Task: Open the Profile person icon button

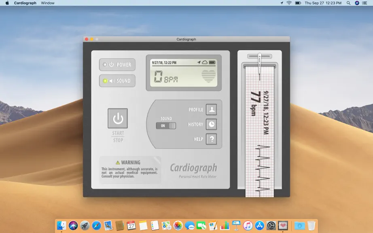Action: pyautogui.click(x=212, y=110)
